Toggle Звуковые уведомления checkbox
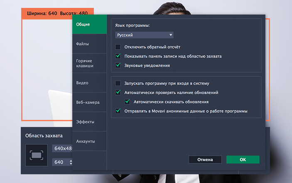Viewport: 292px width, 183px height. click(118, 65)
